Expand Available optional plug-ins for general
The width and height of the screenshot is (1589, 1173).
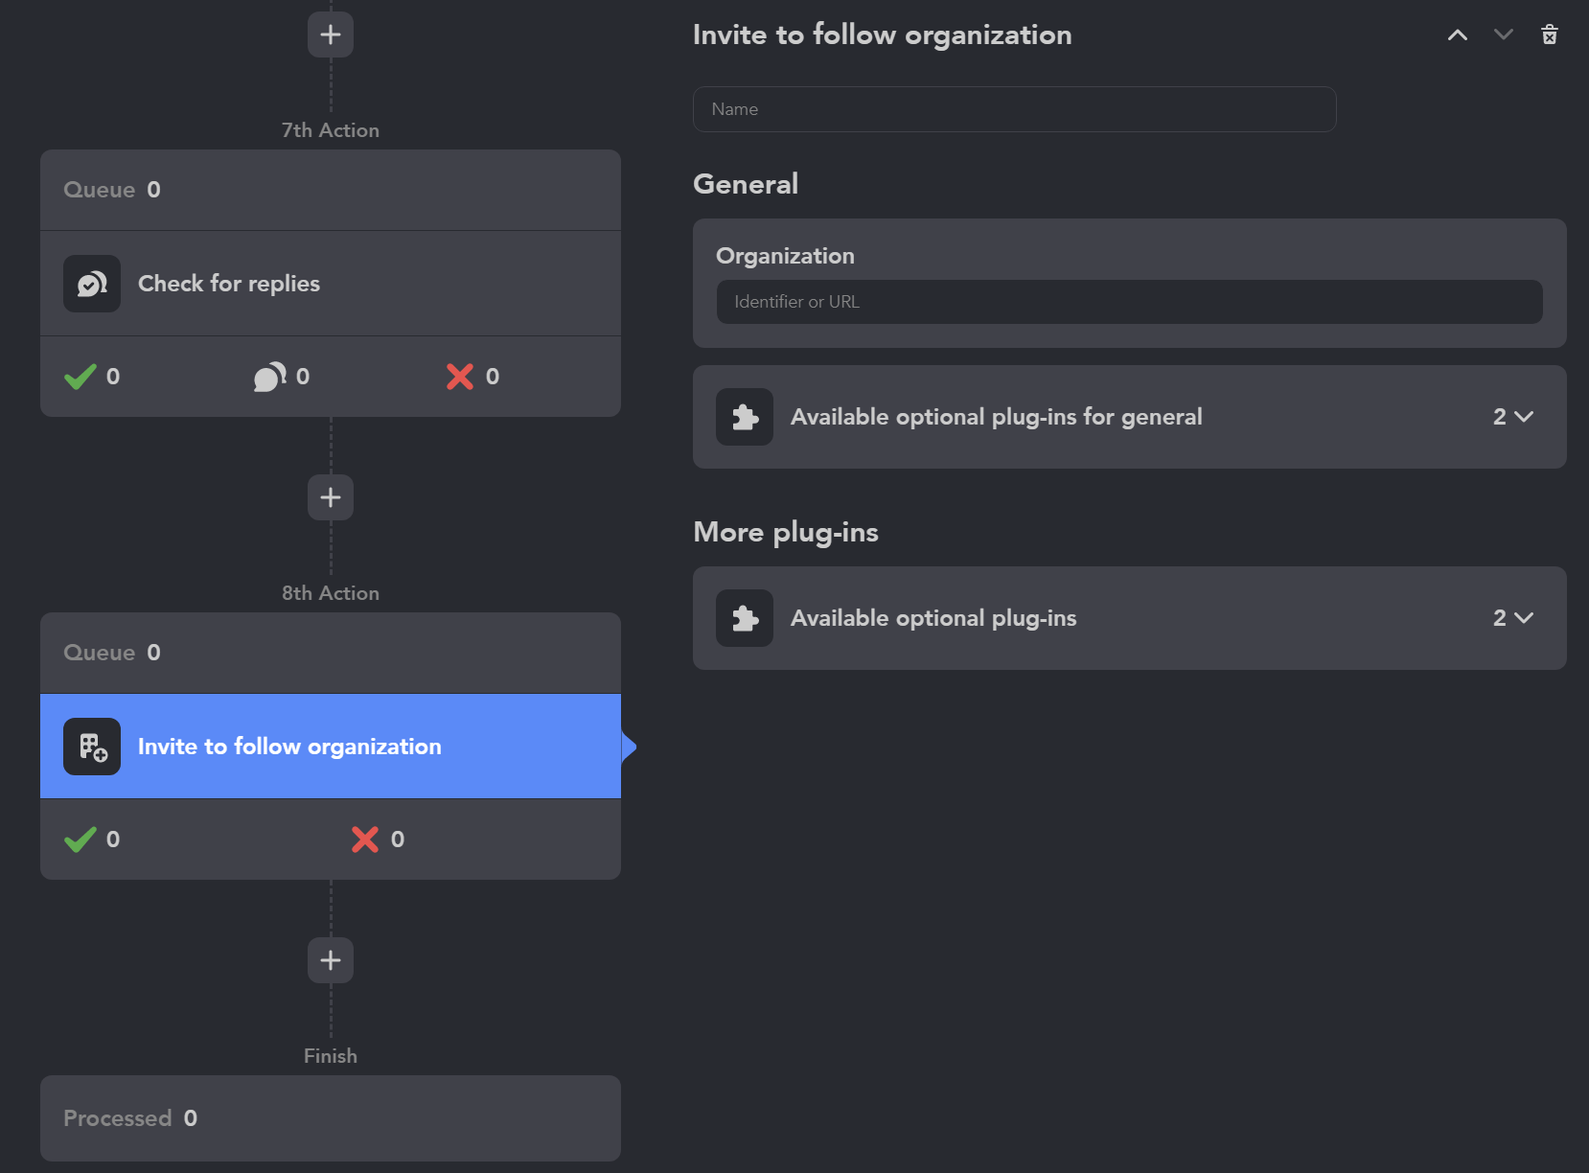[1513, 417]
